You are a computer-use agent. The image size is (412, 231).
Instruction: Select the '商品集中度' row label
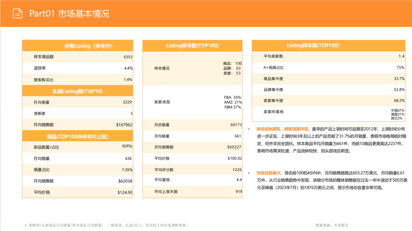[273, 79]
